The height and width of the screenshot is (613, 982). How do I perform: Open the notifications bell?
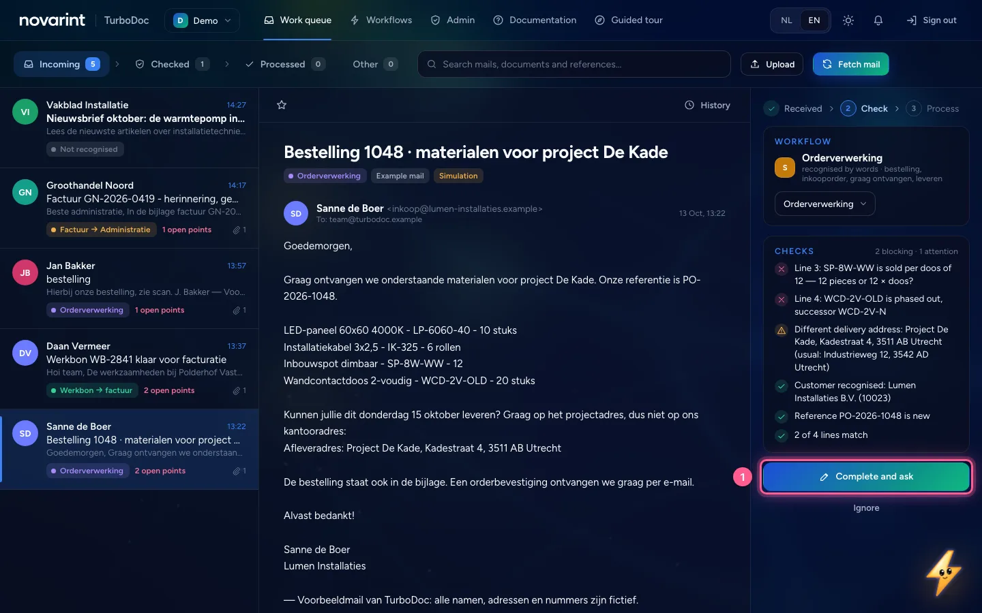[878, 20]
